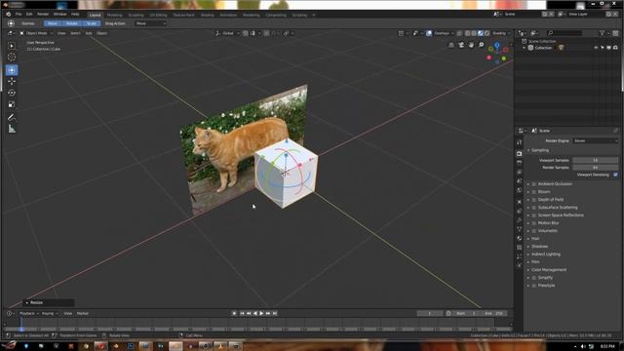Screen dimensions: 624x351
Task: Select the Scale tool in left toolbar
Action: [x=12, y=104]
